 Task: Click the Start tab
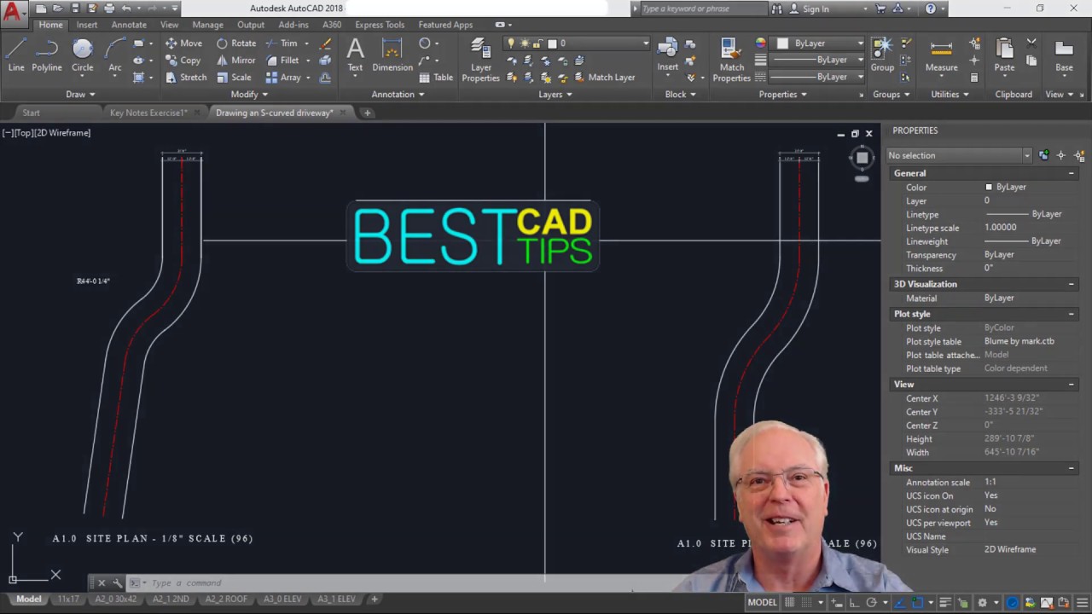coord(31,113)
